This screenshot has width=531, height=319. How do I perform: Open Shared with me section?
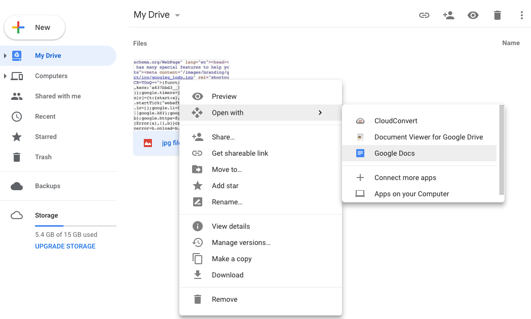(58, 96)
